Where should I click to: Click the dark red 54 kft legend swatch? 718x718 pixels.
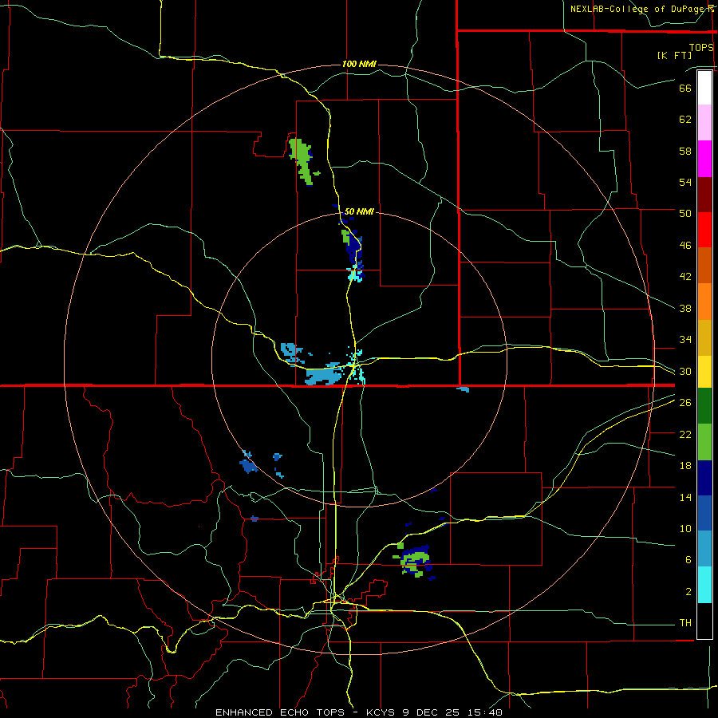(x=704, y=195)
